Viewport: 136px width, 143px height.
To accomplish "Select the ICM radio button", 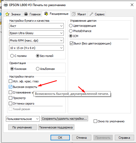I will click(x=71, y=36).
